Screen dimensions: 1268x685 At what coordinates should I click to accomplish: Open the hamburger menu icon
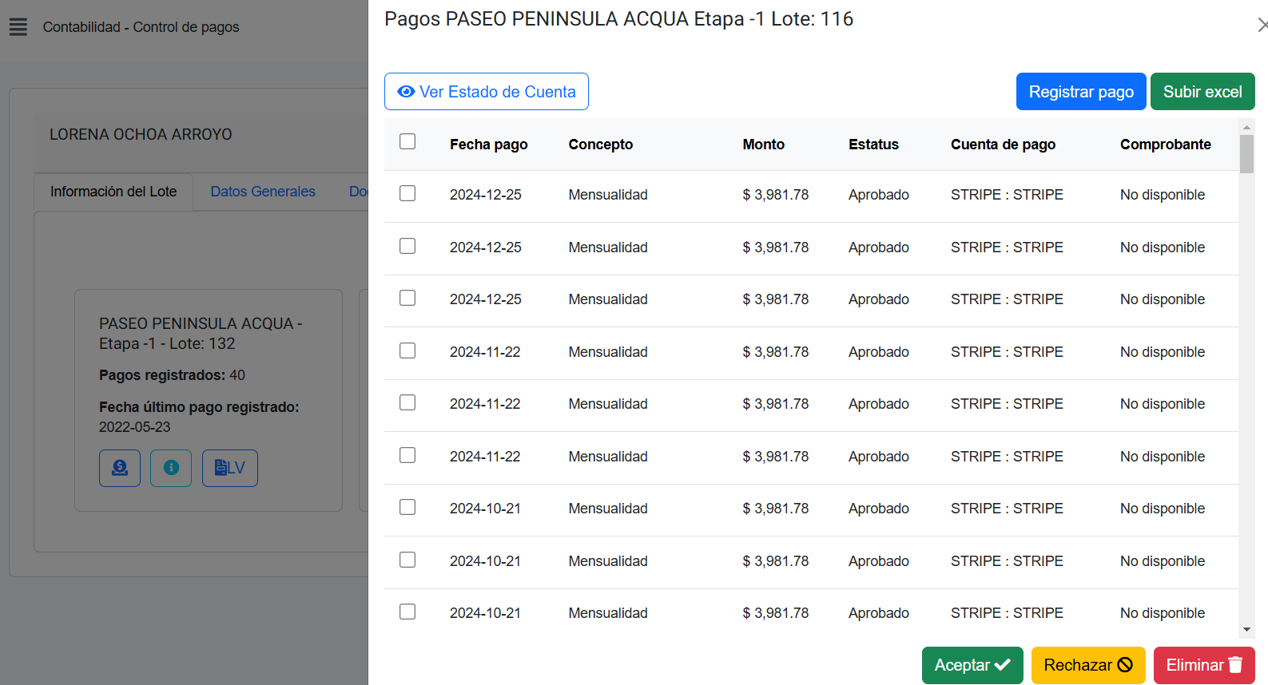click(x=18, y=27)
